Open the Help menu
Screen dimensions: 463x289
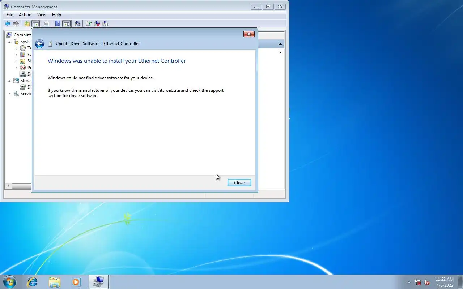56,15
